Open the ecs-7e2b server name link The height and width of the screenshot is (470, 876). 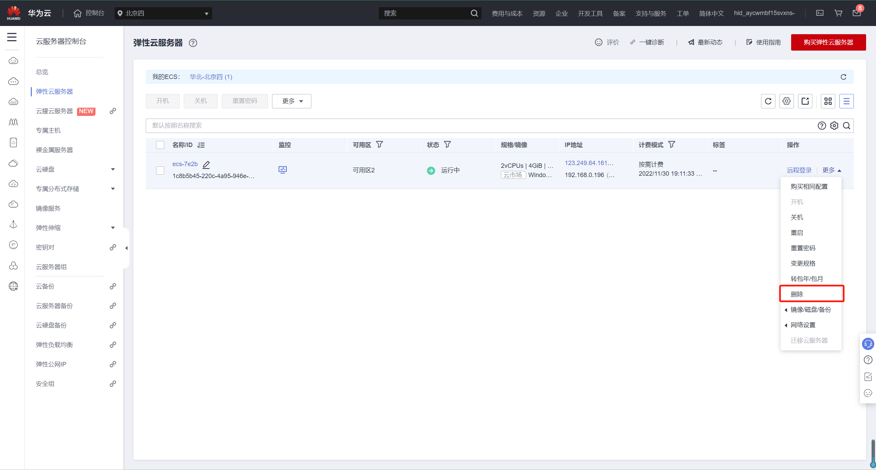point(185,164)
